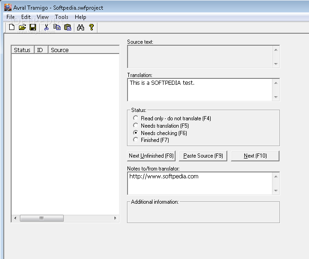The height and width of the screenshot is (259, 309).
Task: Click the Avral Tramigo title bar app icon
Action: [x=8, y=7]
